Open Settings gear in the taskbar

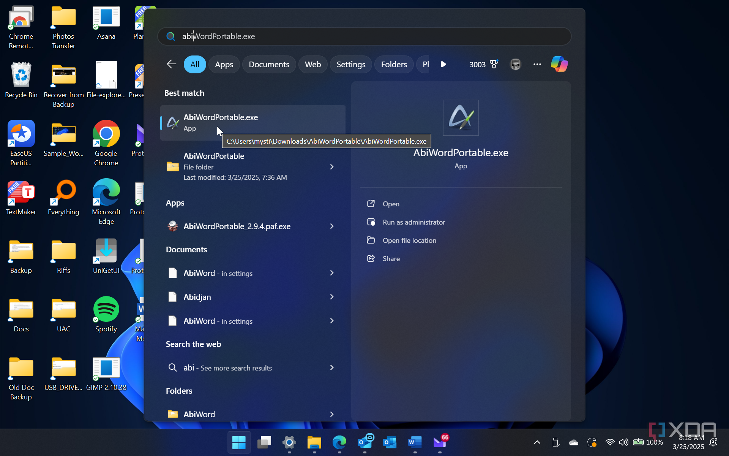pyautogui.click(x=289, y=442)
